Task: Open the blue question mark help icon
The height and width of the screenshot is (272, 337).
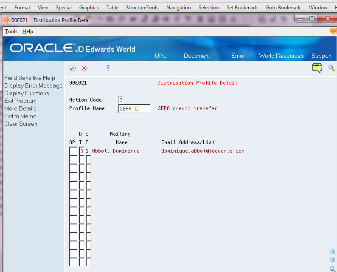Action: click(108, 68)
